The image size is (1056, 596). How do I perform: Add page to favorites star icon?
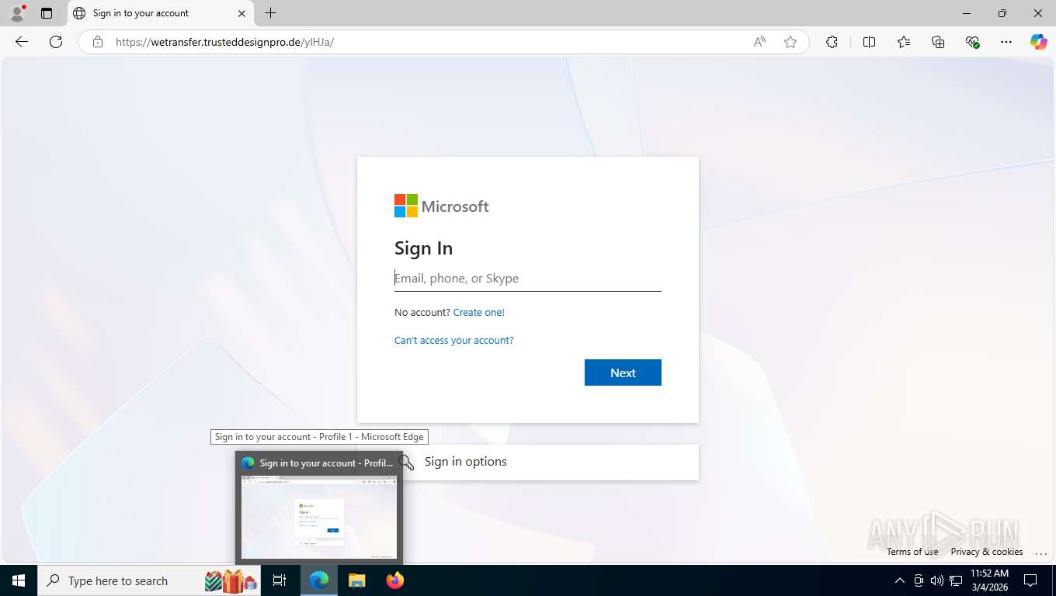(790, 42)
